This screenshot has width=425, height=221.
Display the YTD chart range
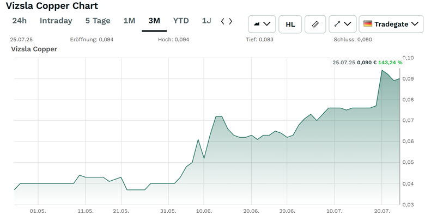click(181, 21)
